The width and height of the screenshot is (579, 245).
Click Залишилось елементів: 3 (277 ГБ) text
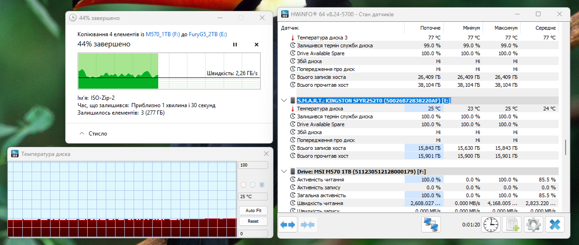[x=121, y=113]
